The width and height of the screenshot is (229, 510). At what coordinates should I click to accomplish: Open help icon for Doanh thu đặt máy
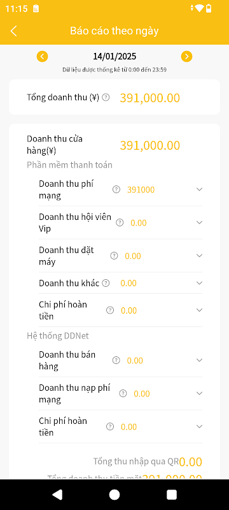click(x=114, y=256)
